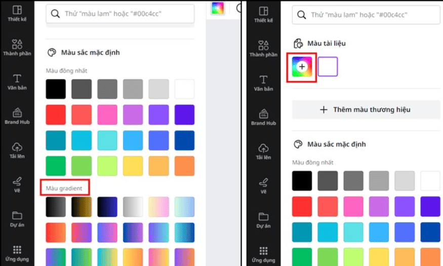The image size is (443, 266).
Task: Pick the gray-to-white gradient swatch
Action: pyautogui.click(x=133, y=207)
